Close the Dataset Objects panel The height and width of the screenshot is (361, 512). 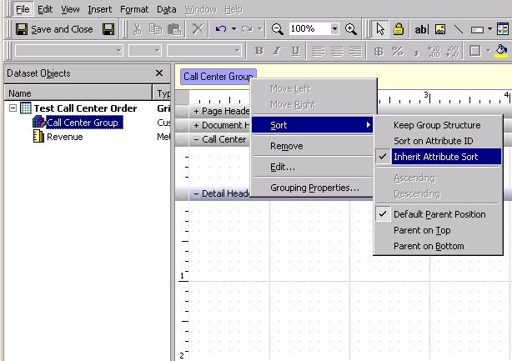click(160, 73)
